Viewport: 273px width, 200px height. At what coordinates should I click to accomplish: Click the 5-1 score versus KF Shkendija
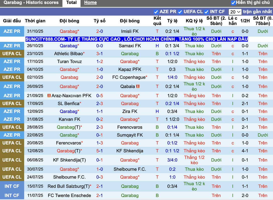pyautogui.click(x=100, y=151)
